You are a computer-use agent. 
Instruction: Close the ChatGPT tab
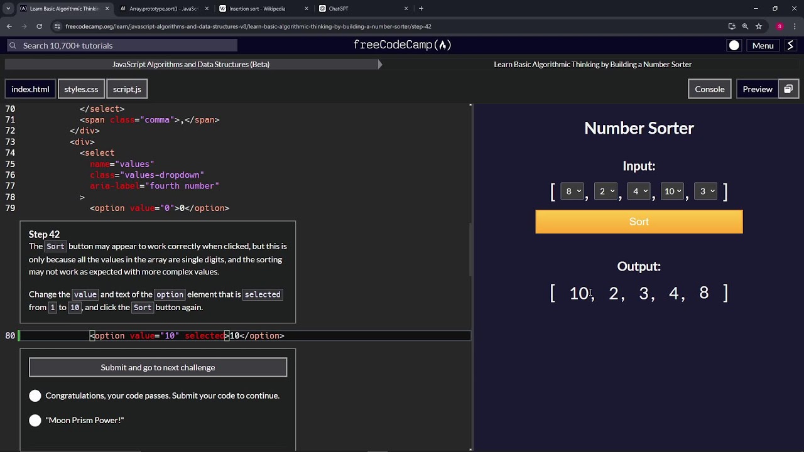(406, 9)
